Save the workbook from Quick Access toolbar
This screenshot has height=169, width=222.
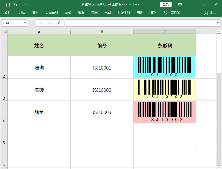(x=8, y=4)
